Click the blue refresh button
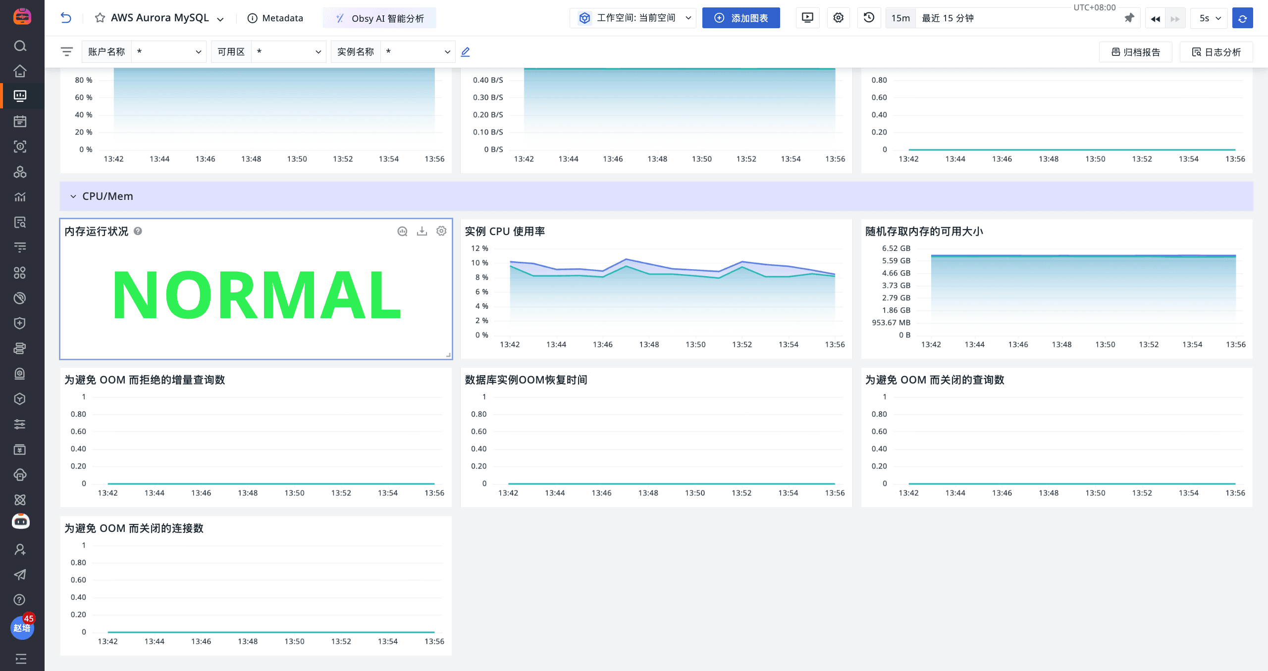The image size is (1268, 671). click(1242, 18)
